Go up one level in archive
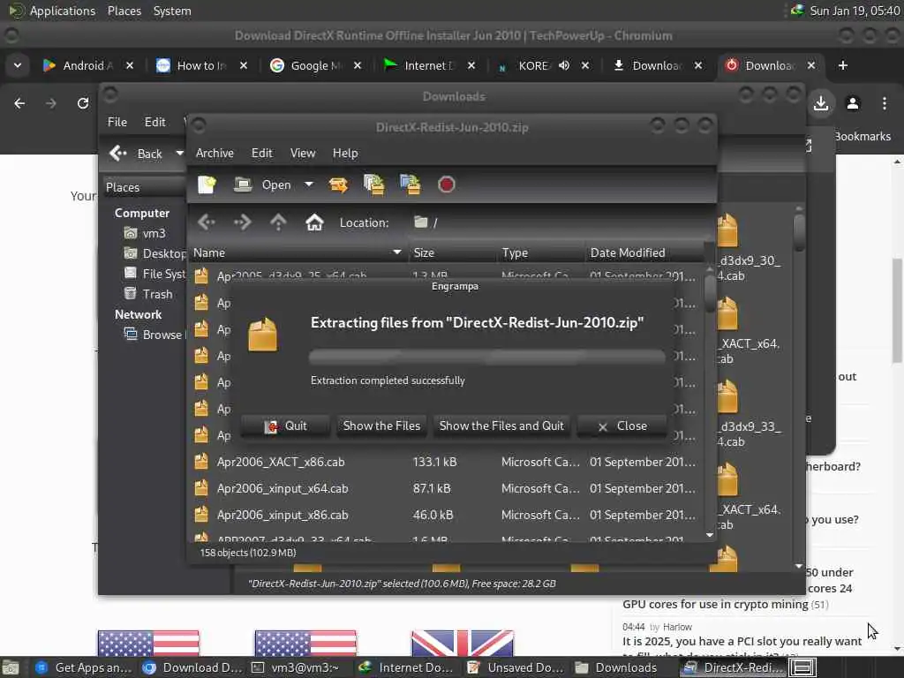This screenshot has width=904, height=678. (278, 222)
